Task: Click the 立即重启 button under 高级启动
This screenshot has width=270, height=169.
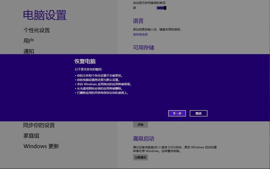Action: point(140,157)
